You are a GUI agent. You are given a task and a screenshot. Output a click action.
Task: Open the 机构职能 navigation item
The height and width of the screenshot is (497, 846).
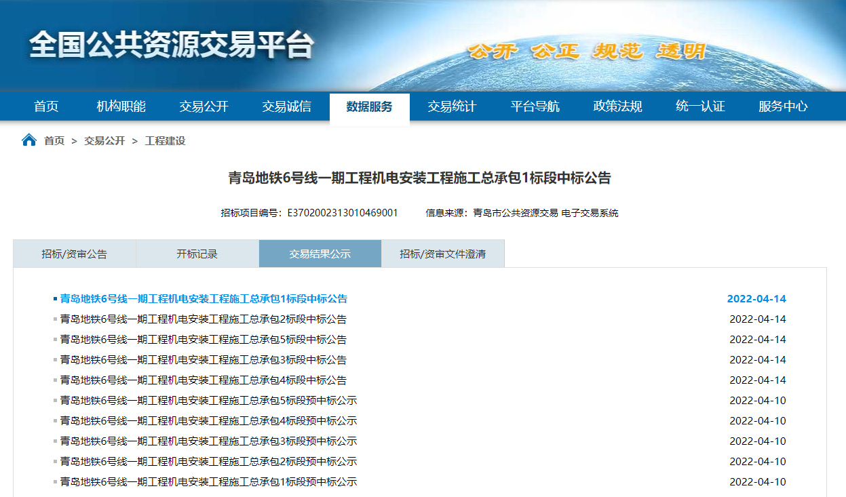coord(121,106)
